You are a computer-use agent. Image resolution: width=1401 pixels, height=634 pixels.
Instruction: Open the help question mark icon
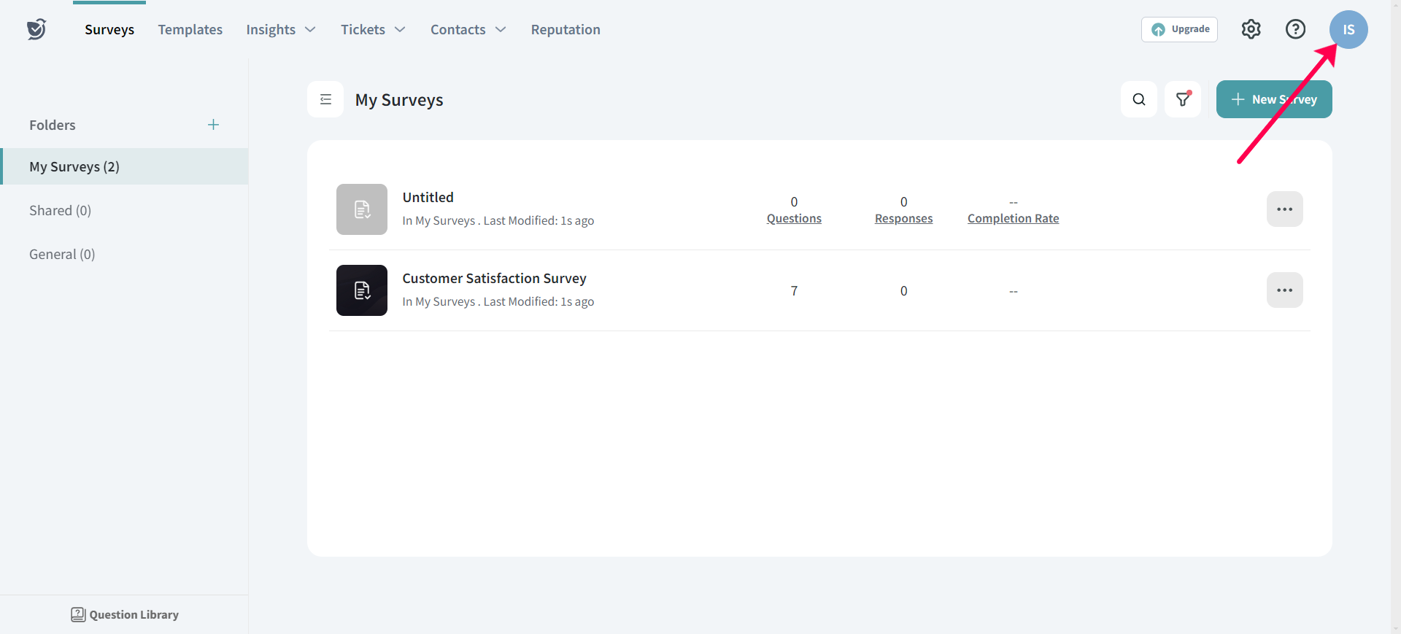(1295, 29)
